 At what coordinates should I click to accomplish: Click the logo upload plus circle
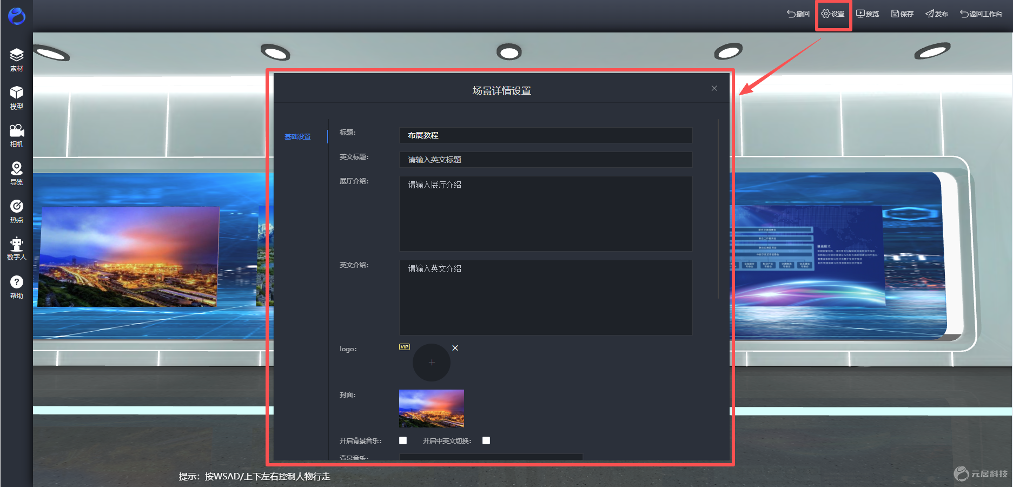[432, 363]
